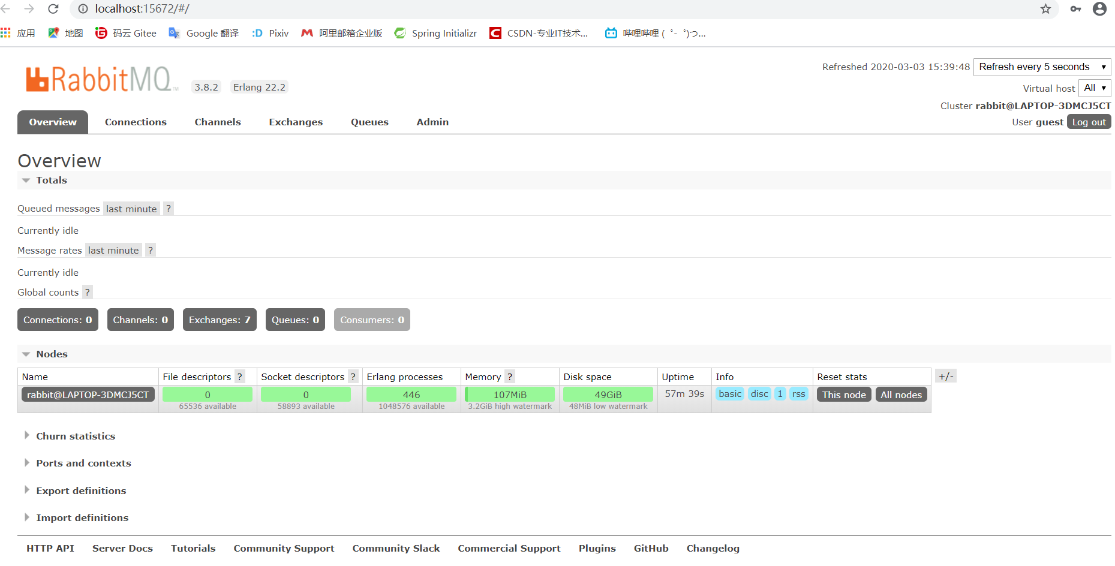Log out of guest account
Screen dimensions: 1115x566
pyautogui.click(x=1089, y=122)
